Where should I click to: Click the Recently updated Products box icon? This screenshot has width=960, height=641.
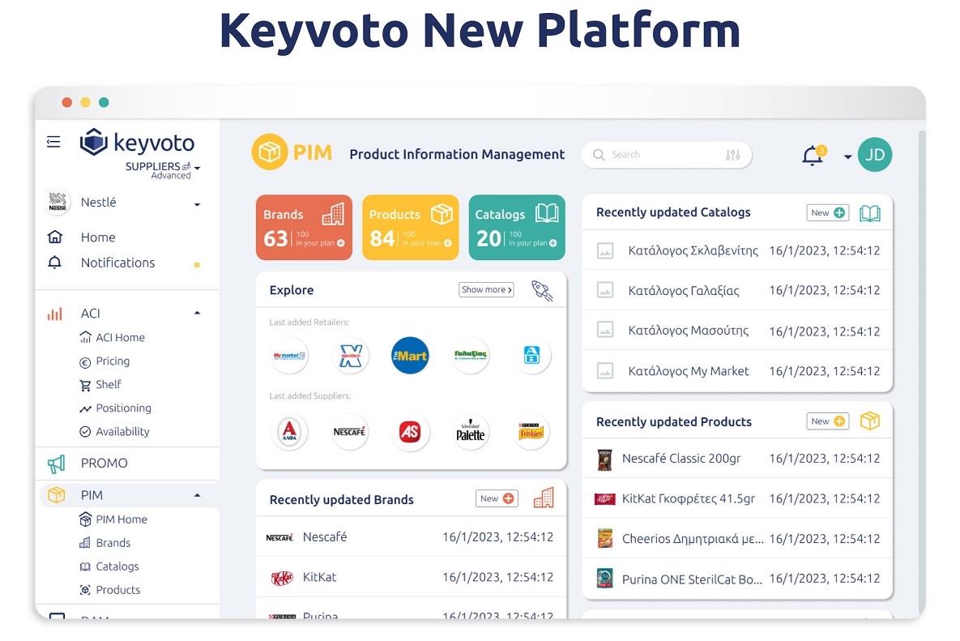pyautogui.click(x=870, y=421)
